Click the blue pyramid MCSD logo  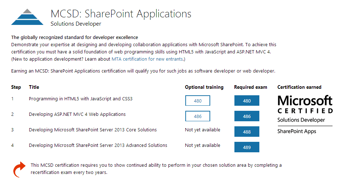tap(27, 17)
